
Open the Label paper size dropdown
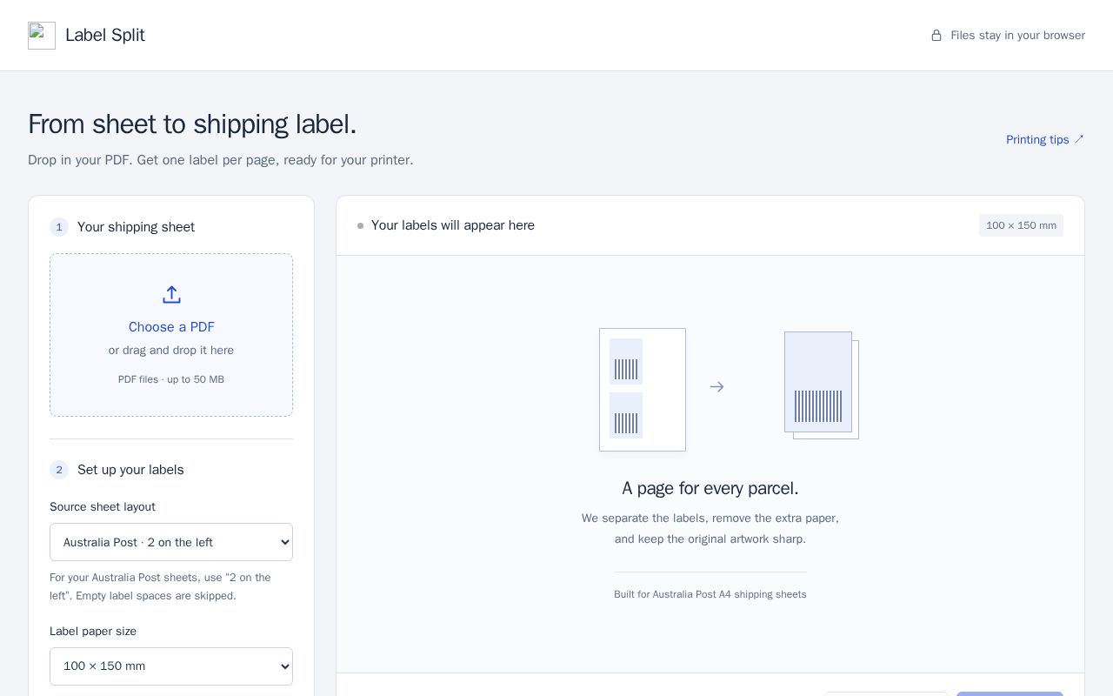tap(171, 666)
